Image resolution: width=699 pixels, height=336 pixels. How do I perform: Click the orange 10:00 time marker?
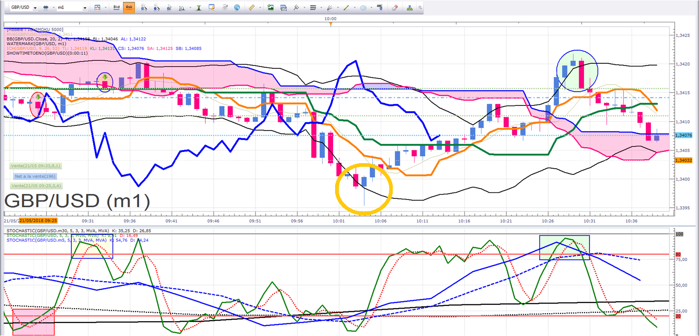pos(330,23)
